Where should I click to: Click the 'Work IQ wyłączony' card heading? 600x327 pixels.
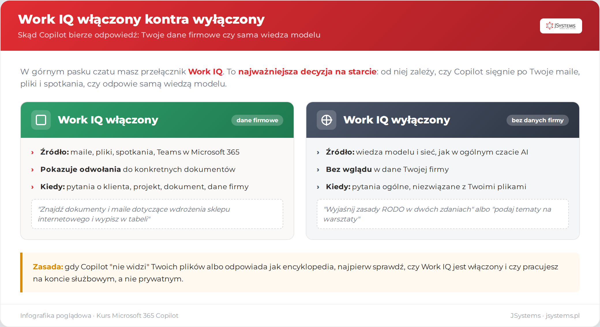click(x=397, y=120)
